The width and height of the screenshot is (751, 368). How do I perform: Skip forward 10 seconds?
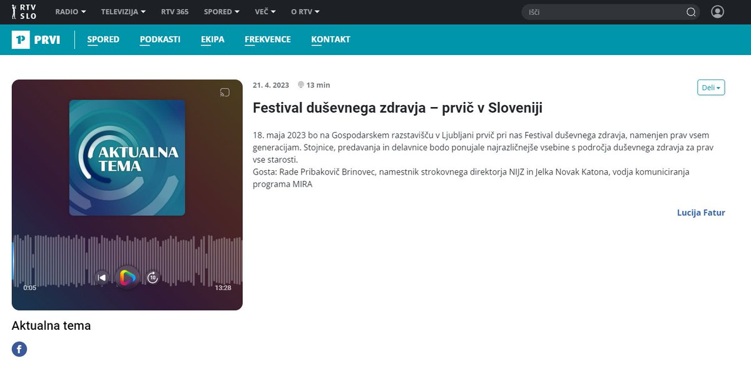tap(153, 277)
